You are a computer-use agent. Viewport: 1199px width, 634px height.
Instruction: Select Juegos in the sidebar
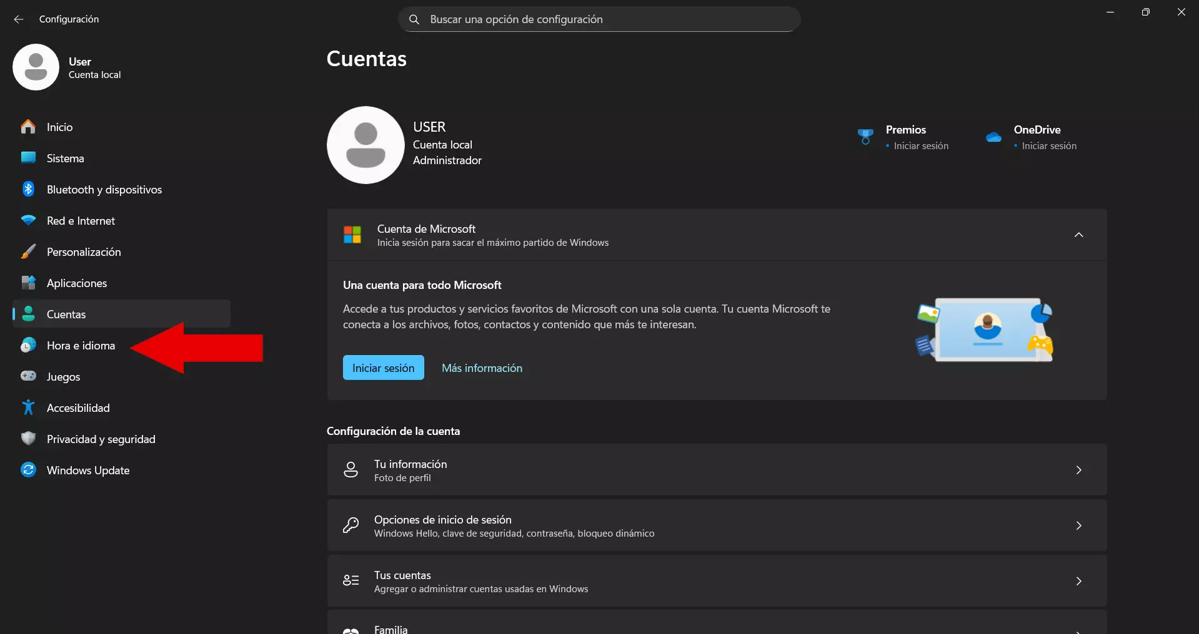(x=63, y=376)
